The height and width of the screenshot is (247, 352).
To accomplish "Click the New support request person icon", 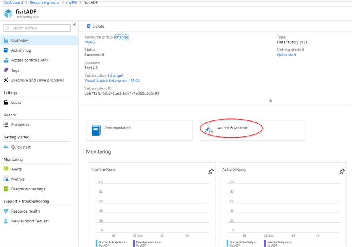I will (x=6, y=221).
